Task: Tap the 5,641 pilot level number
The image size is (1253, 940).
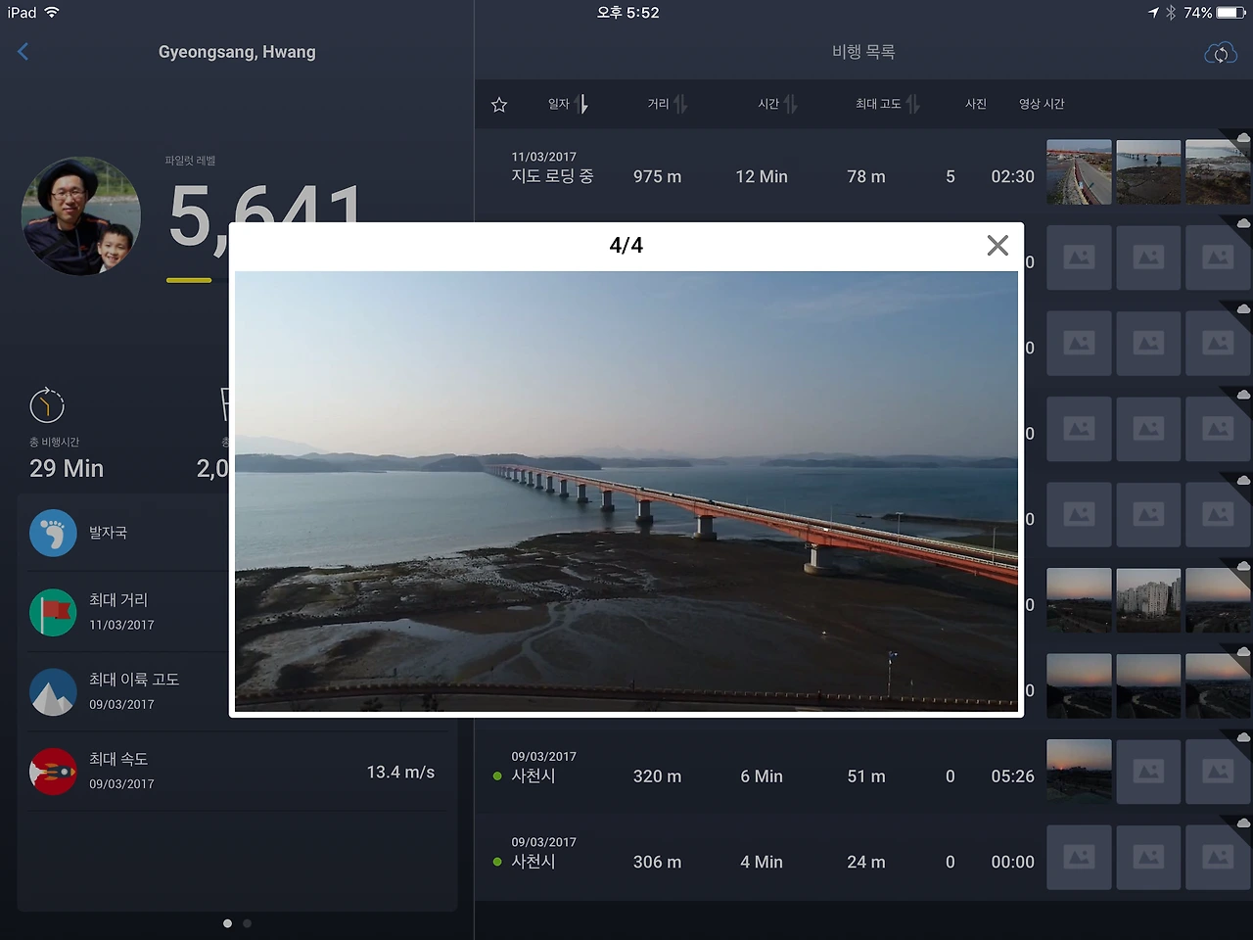Action: tap(265, 215)
